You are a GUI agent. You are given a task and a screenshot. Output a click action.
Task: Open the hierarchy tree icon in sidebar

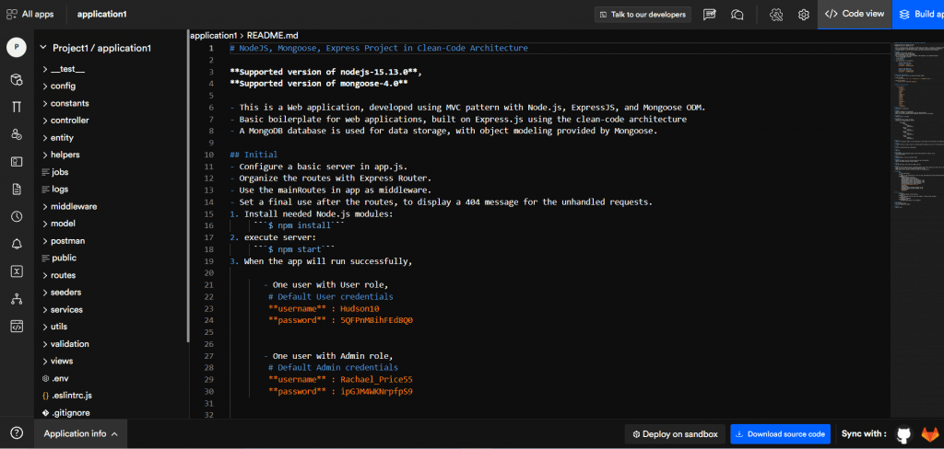click(x=17, y=299)
